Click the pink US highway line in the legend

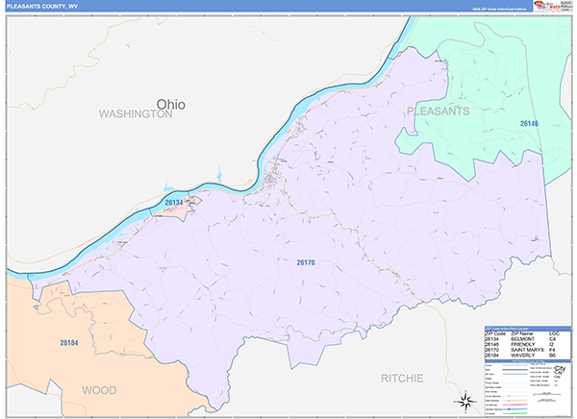pos(515,405)
